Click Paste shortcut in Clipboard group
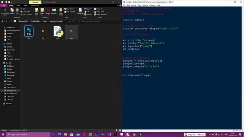 tap(26, 14)
